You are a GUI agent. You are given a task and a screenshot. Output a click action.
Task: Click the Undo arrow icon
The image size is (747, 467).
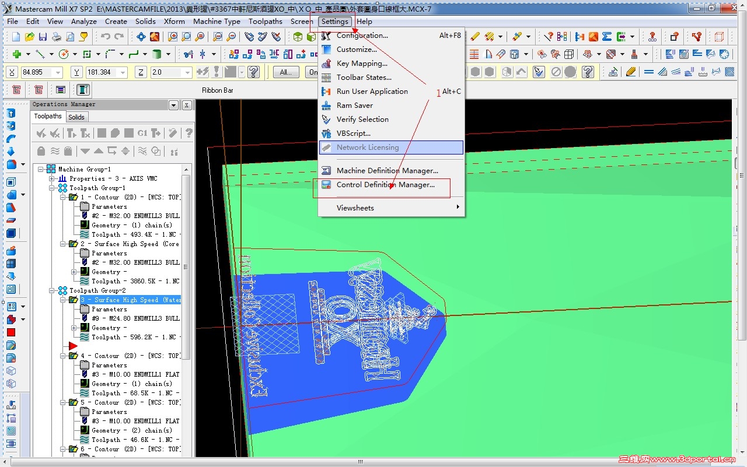click(106, 37)
